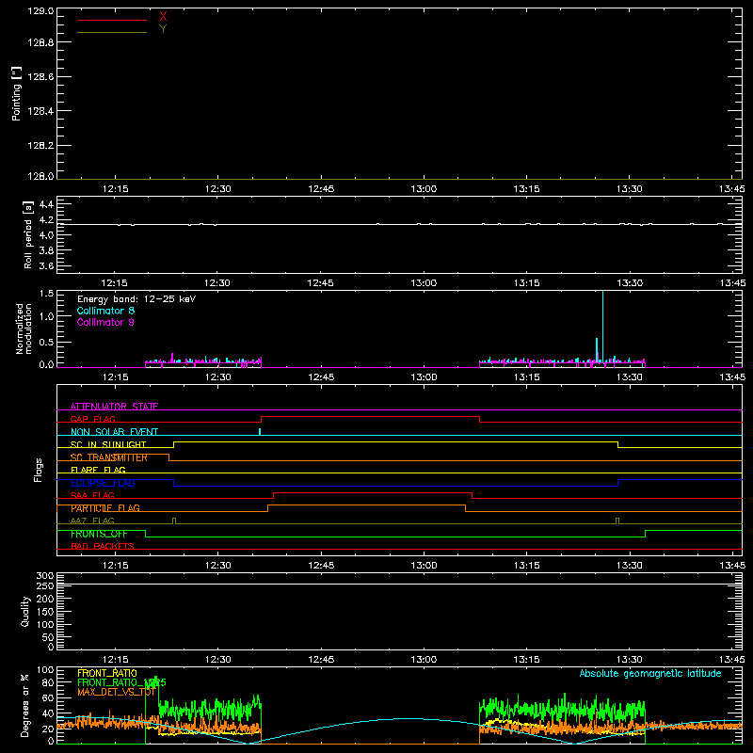Click the Absolute geomagnetic latitude label
This screenshot has height=753, width=753.
pyautogui.click(x=650, y=674)
